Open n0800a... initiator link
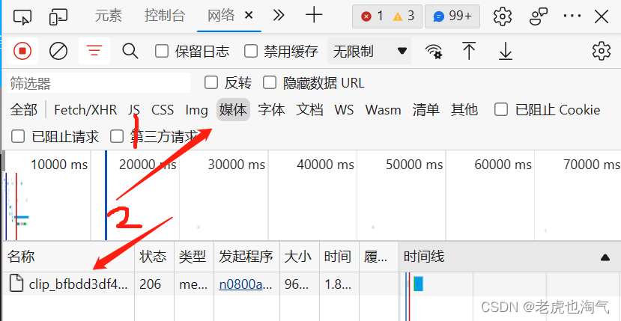The height and width of the screenshot is (321, 621). click(246, 284)
